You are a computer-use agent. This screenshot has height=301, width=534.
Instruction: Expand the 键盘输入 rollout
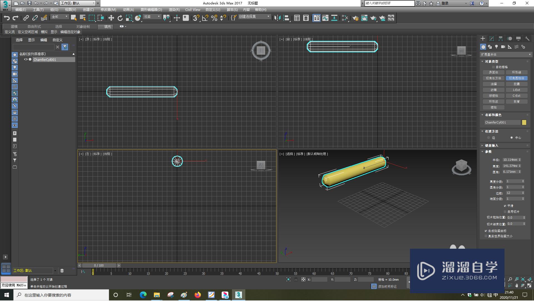[x=491, y=145]
